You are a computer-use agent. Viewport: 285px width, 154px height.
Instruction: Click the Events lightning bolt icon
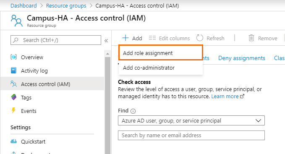point(13,110)
